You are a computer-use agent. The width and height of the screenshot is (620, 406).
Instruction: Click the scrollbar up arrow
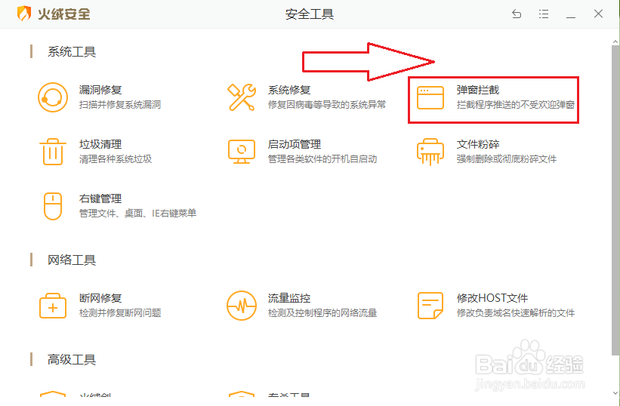click(x=615, y=42)
